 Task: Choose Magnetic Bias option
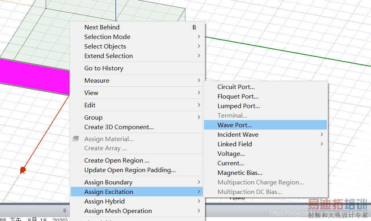pos(240,173)
